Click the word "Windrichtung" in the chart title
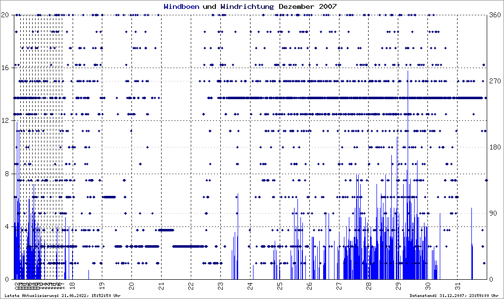The height and width of the screenshot is (299, 504). point(247,6)
